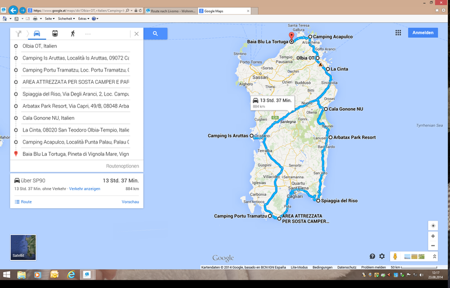Toggle the Satellit map view thumbnail
Image resolution: width=450 pixels, height=288 pixels.
[x=22, y=246]
